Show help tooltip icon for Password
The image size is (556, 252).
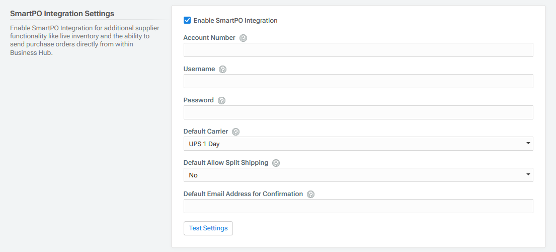pyautogui.click(x=221, y=100)
